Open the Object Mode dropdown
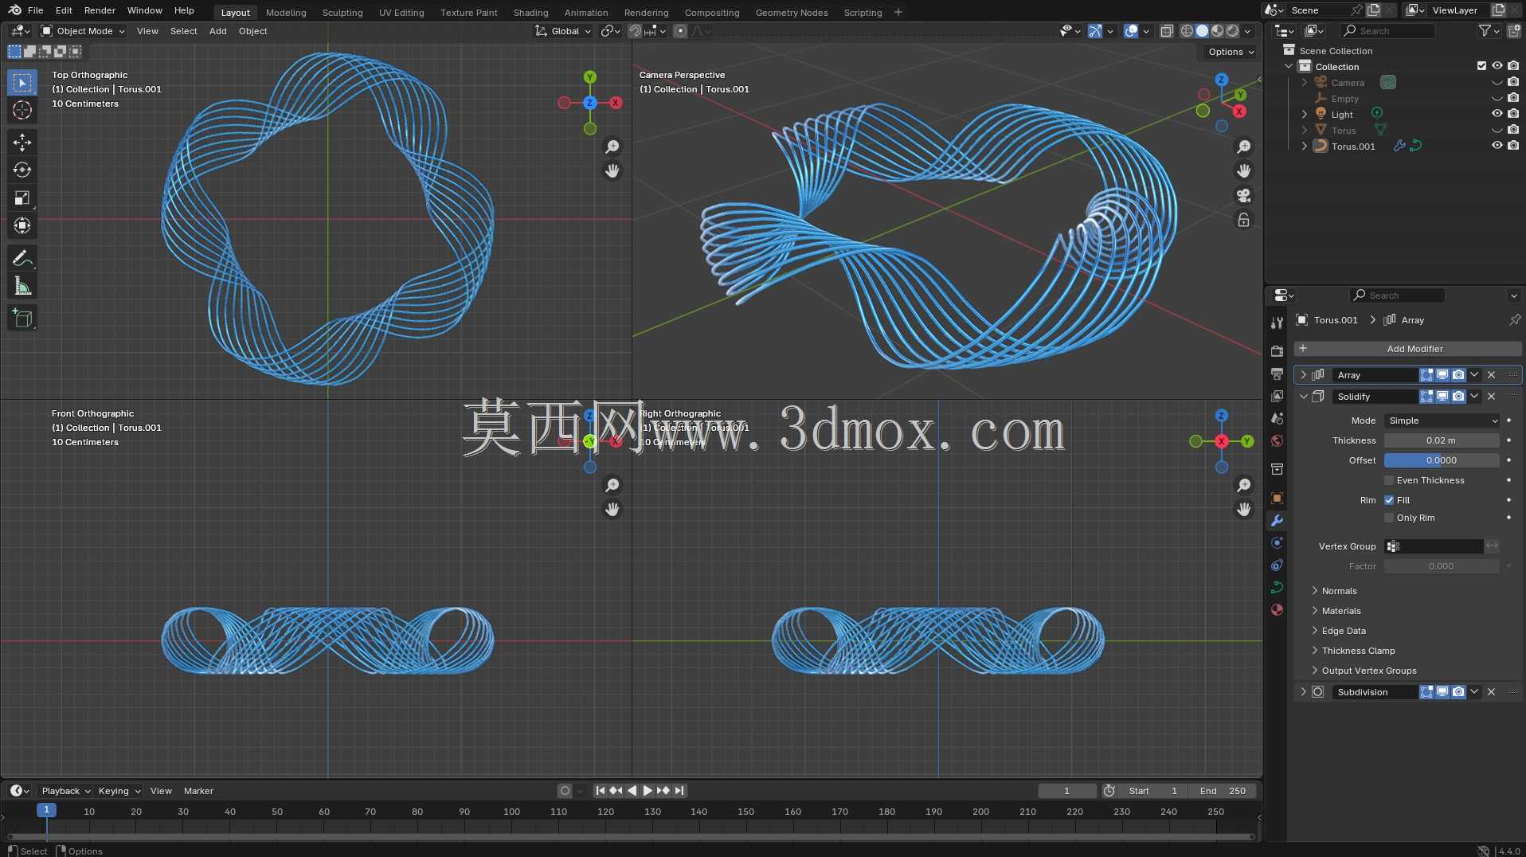The width and height of the screenshot is (1526, 857). [x=84, y=31]
